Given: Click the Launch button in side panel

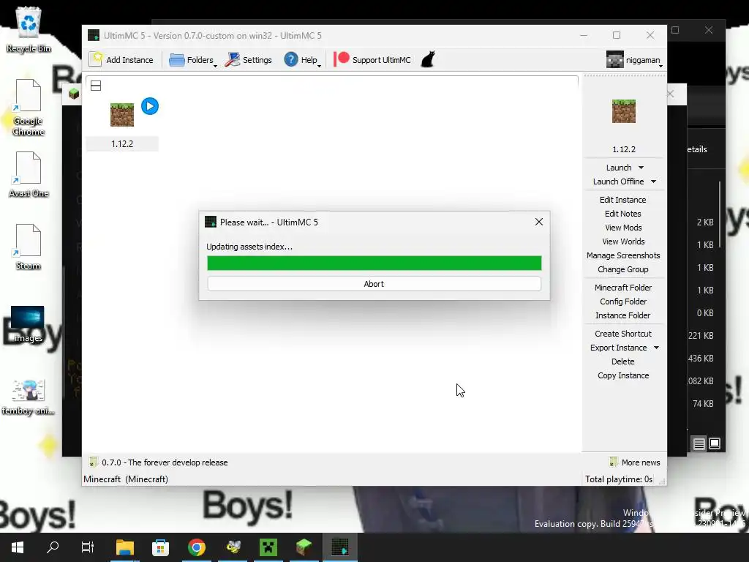Looking at the screenshot, I should click(x=619, y=168).
